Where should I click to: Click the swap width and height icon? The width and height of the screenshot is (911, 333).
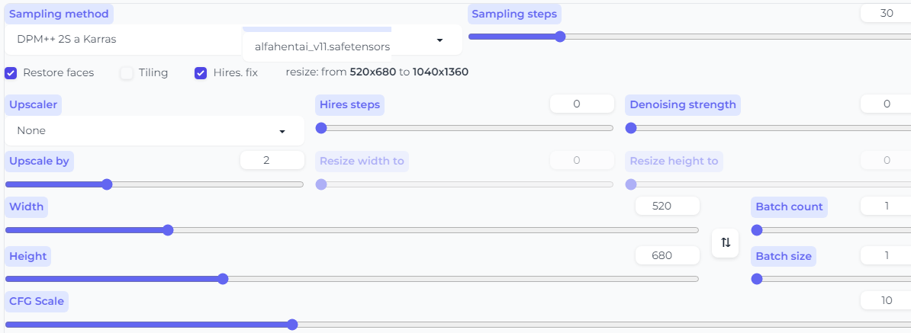pos(726,242)
